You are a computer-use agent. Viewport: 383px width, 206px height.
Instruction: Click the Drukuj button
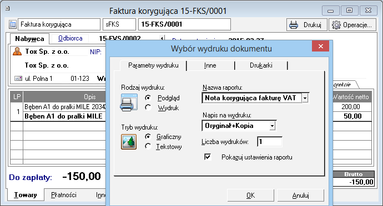[307, 25]
